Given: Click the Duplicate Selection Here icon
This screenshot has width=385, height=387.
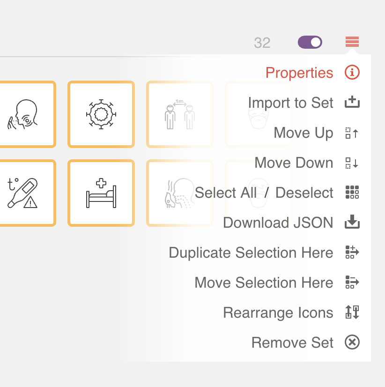Looking at the screenshot, I should point(352,253).
